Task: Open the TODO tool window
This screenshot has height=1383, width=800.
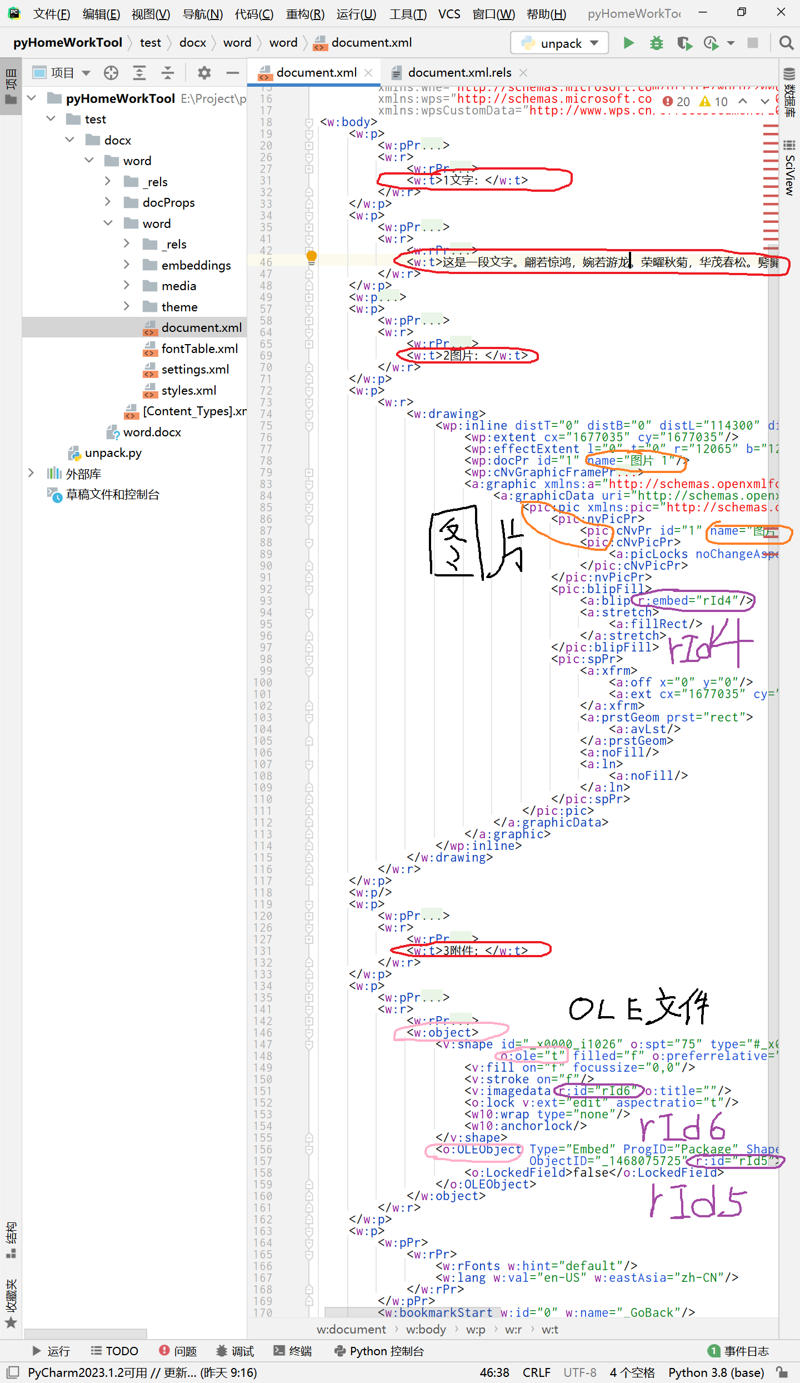Action: pos(114,1351)
